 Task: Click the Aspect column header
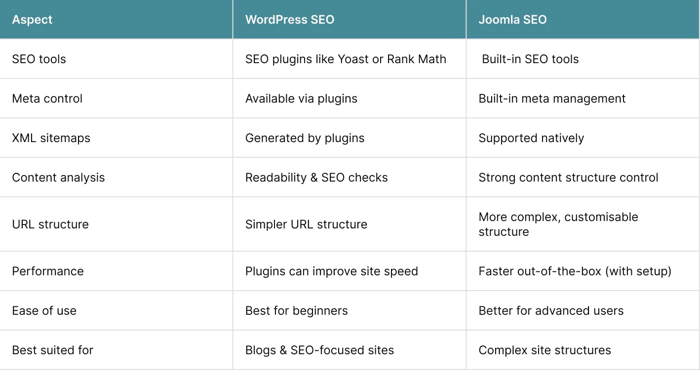32,20
